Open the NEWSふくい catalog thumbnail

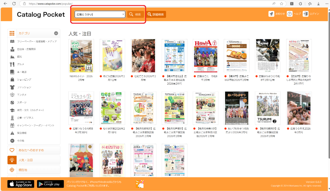pos(81,56)
